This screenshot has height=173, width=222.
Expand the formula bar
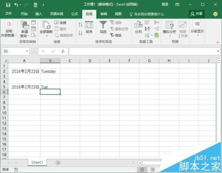(x=218, y=51)
